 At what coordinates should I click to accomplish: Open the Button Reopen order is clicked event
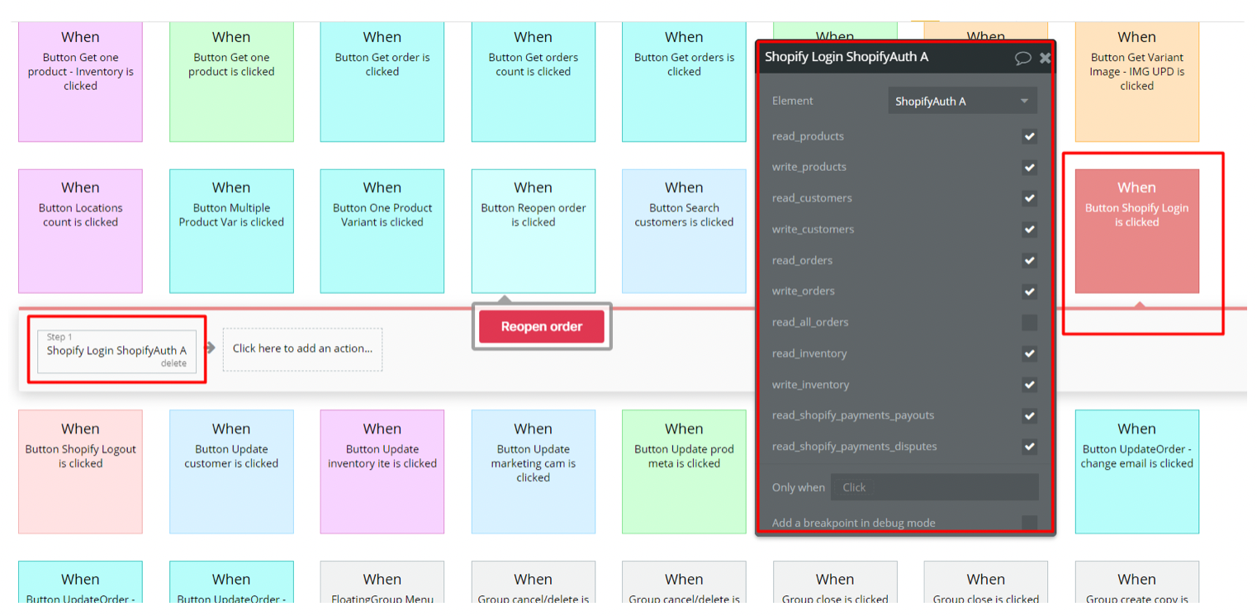coord(534,231)
